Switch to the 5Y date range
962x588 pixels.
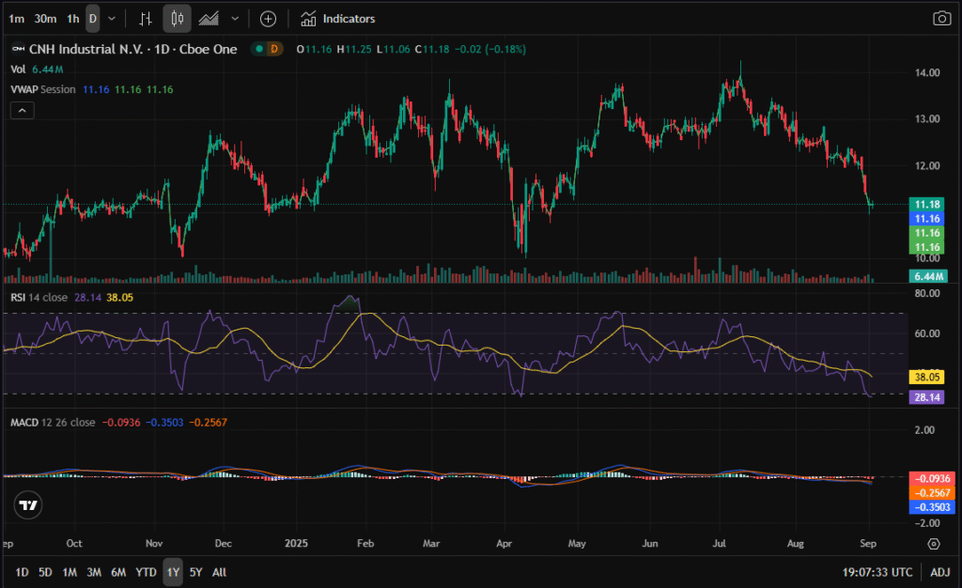click(195, 572)
